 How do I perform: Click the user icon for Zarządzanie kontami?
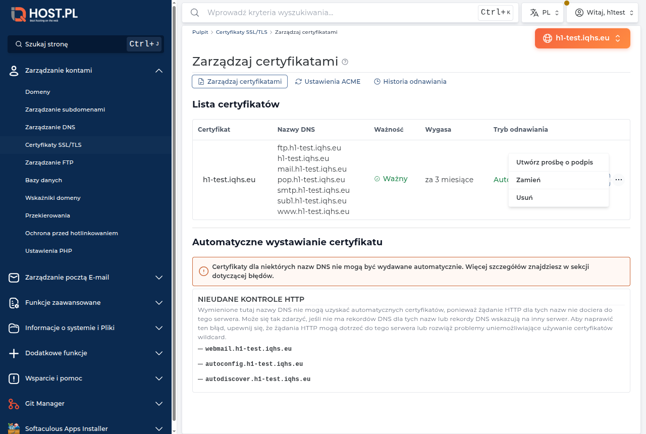[x=14, y=71]
